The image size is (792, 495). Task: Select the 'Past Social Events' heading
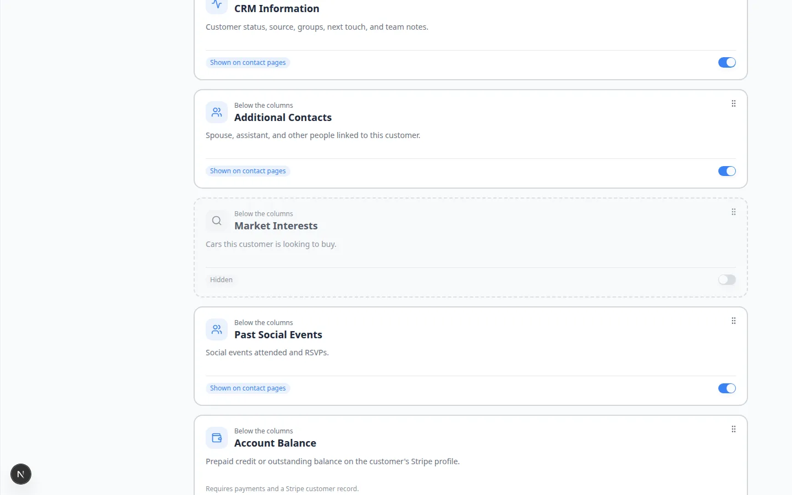(x=278, y=334)
